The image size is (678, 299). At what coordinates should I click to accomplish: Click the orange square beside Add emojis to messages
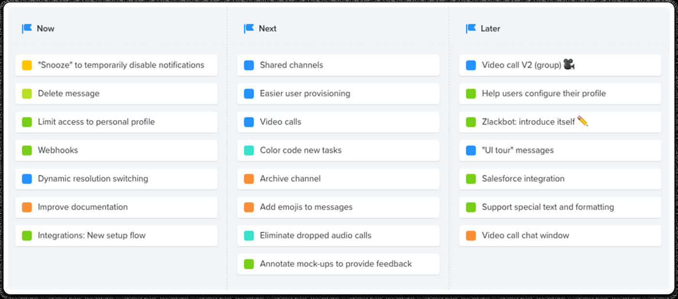pos(249,207)
